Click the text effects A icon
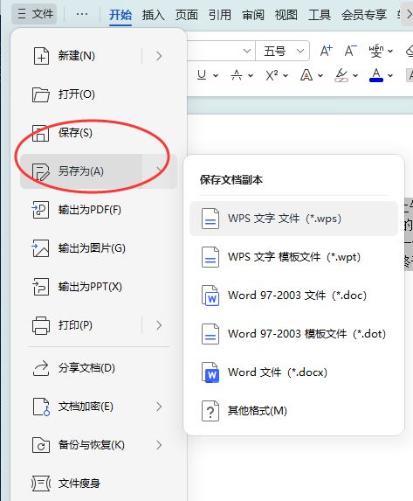 306,75
